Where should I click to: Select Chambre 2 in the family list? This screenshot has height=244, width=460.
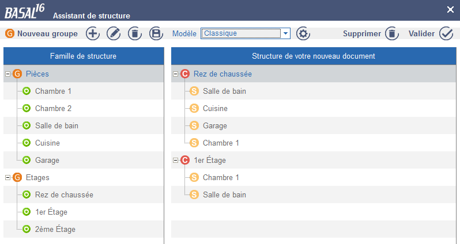click(x=53, y=108)
